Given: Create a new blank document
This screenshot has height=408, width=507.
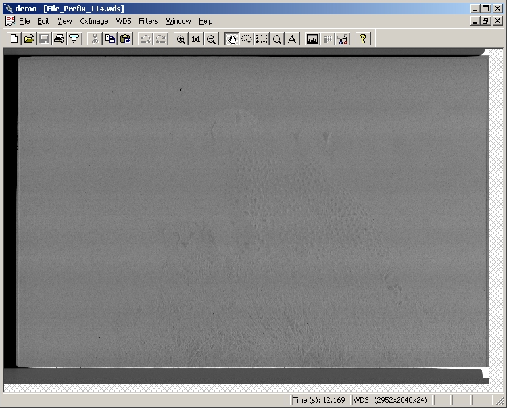Looking at the screenshot, I should pyautogui.click(x=14, y=39).
